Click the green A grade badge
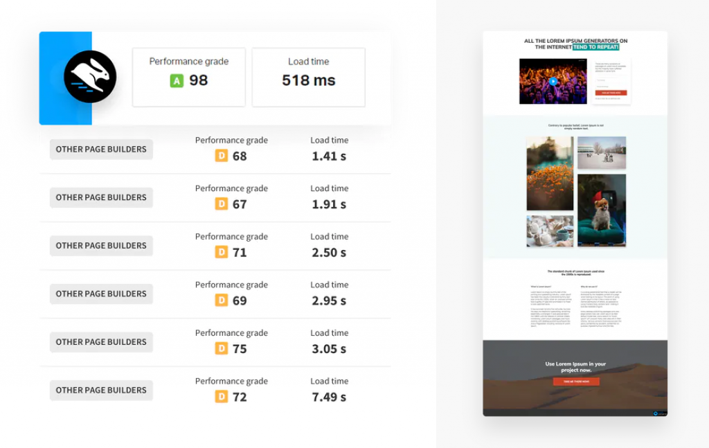Viewport: 709px width, 448px height. 177,81
